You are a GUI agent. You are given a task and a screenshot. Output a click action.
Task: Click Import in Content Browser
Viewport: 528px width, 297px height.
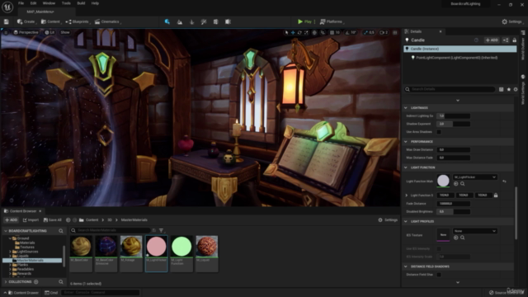[31, 220]
